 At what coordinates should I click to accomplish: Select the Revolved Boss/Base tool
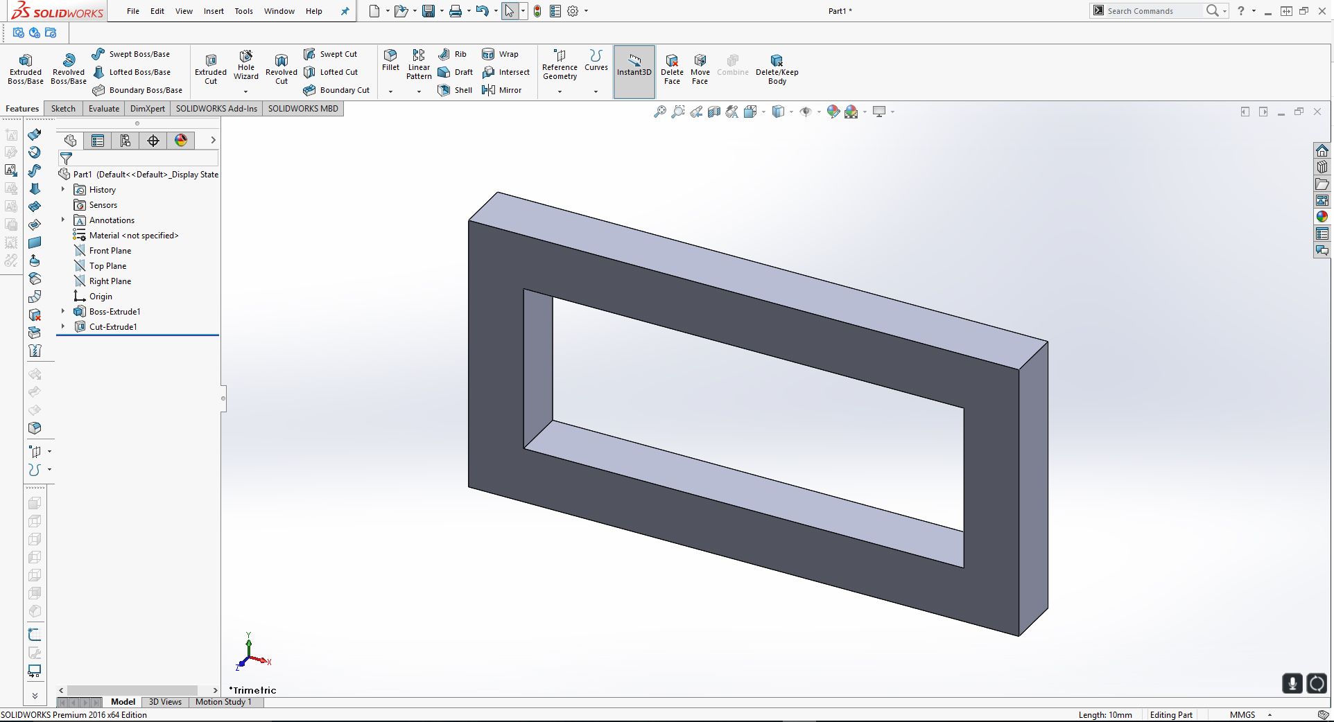click(69, 69)
